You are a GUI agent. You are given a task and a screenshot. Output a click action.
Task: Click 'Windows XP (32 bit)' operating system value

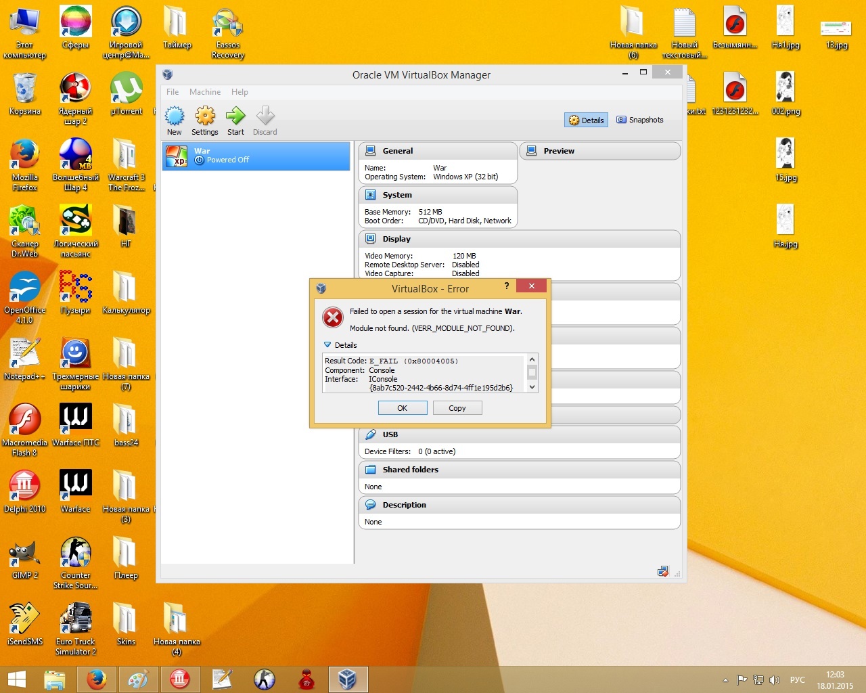[x=465, y=177]
